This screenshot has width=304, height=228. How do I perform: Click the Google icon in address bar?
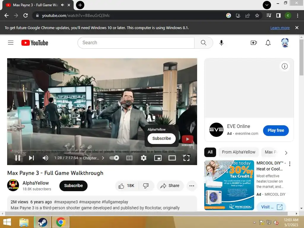click(228, 15)
